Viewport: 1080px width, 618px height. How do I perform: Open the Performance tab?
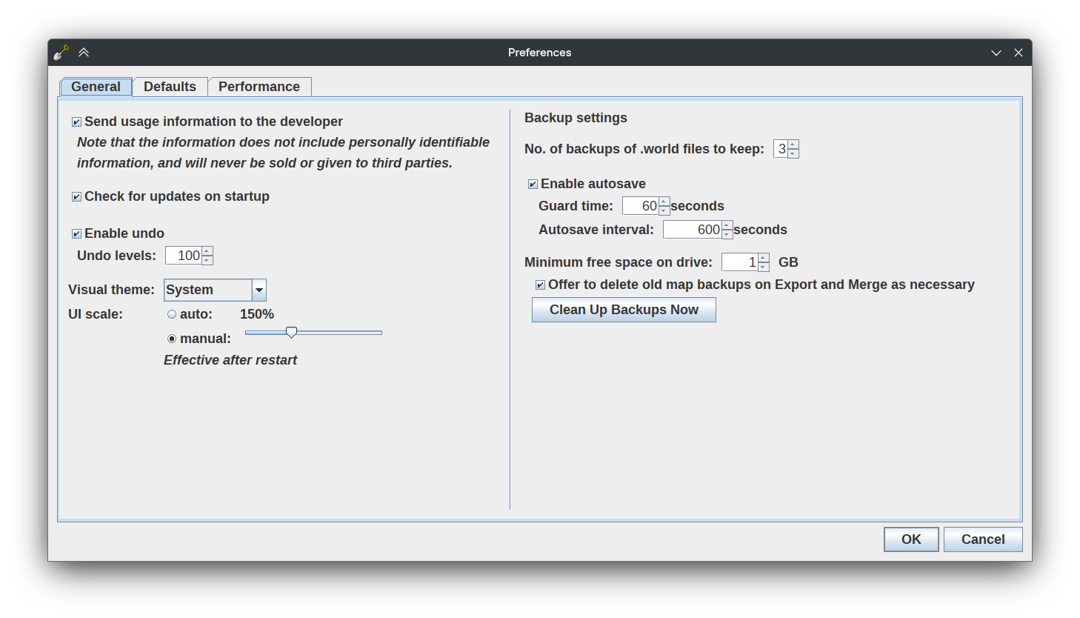click(x=259, y=87)
